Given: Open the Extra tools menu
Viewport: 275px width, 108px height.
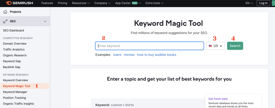Looking at the screenshot, I should pos(154,3).
